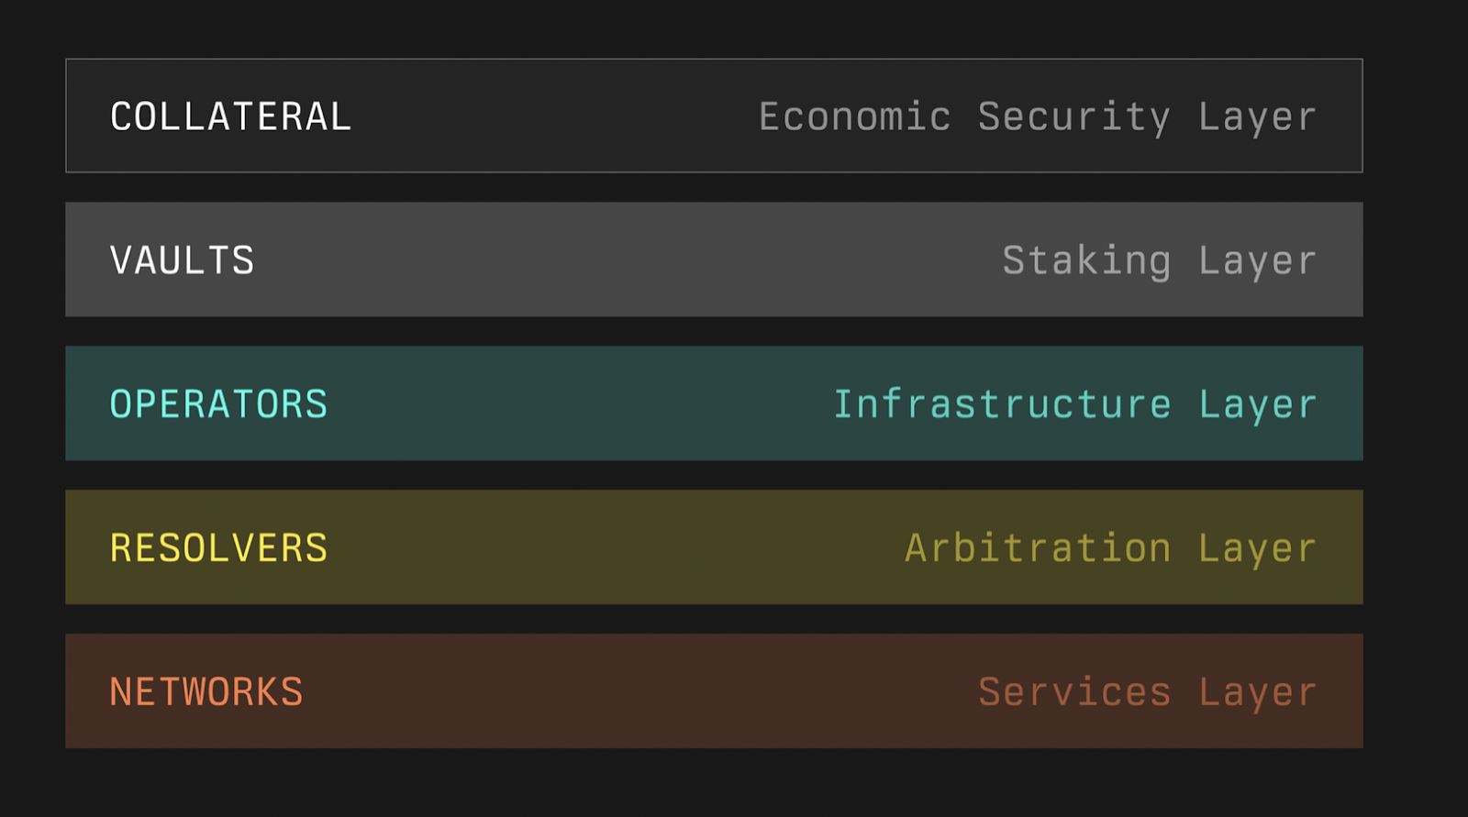Click empty teal area of Operators bar
This screenshot has width=1468, height=817.
578,404
